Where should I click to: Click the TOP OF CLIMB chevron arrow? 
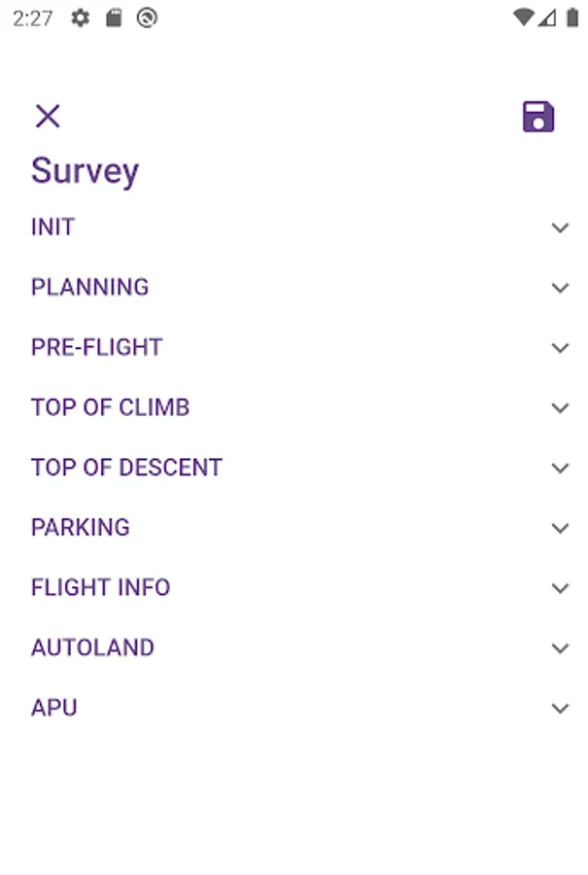[560, 408]
